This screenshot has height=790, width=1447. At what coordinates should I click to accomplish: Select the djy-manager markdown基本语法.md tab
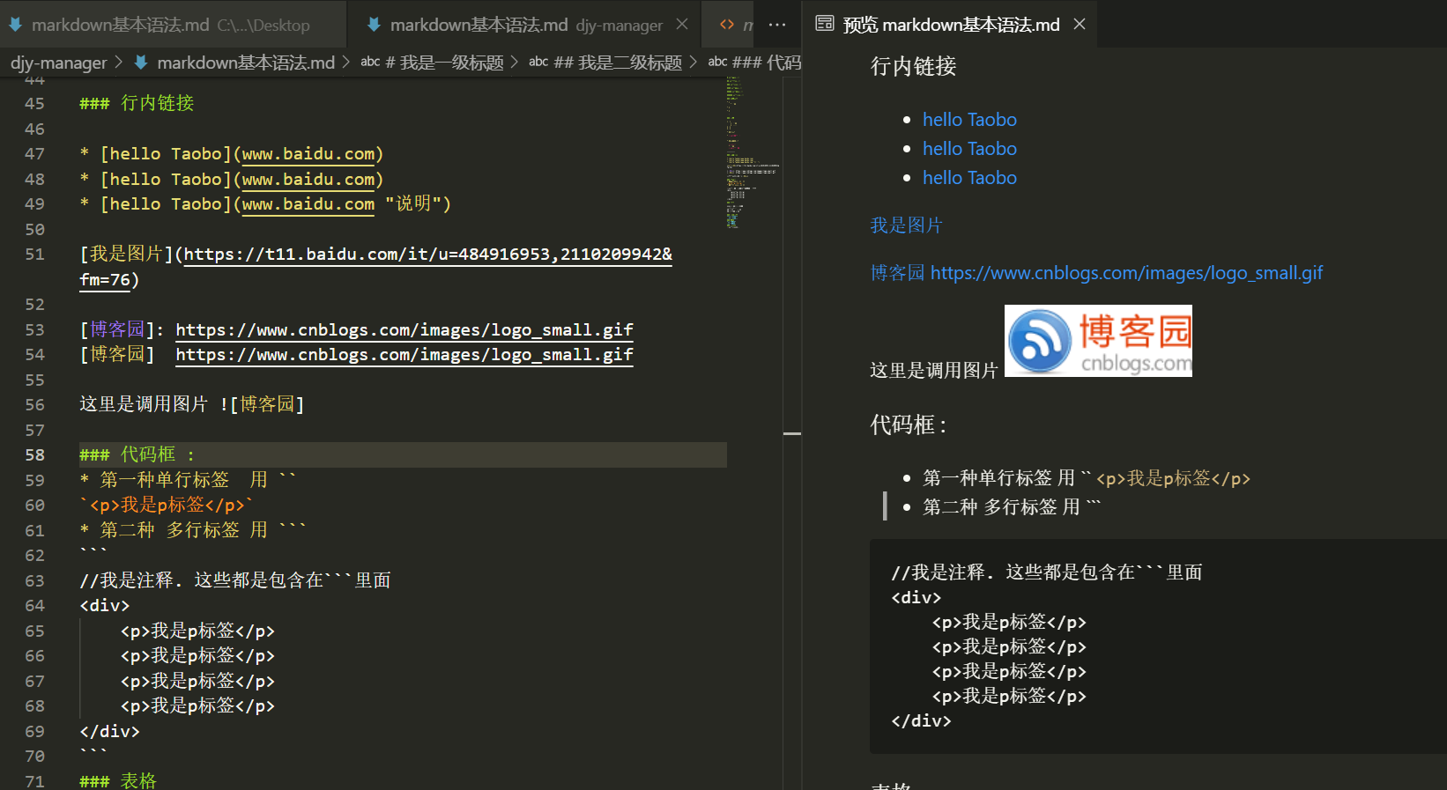(x=525, y=25)
